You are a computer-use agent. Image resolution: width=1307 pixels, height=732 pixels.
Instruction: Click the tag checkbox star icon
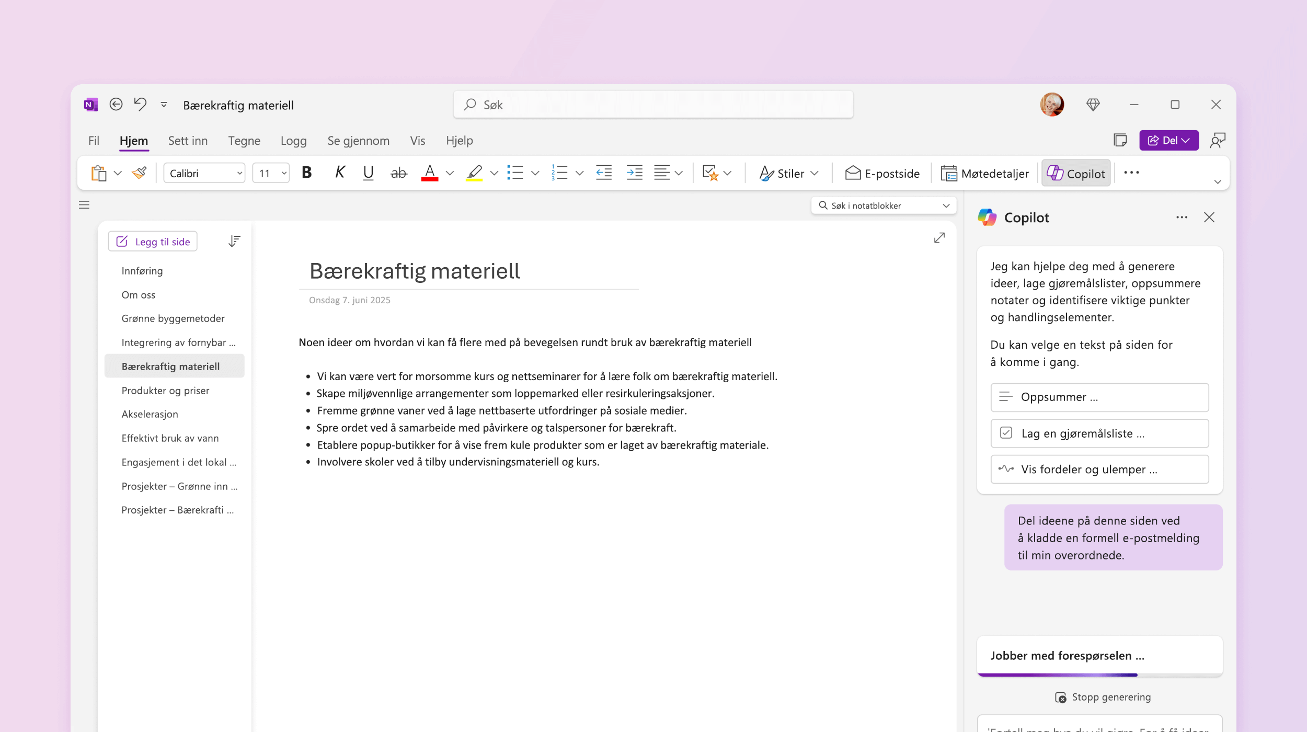[x=710, y=173]
